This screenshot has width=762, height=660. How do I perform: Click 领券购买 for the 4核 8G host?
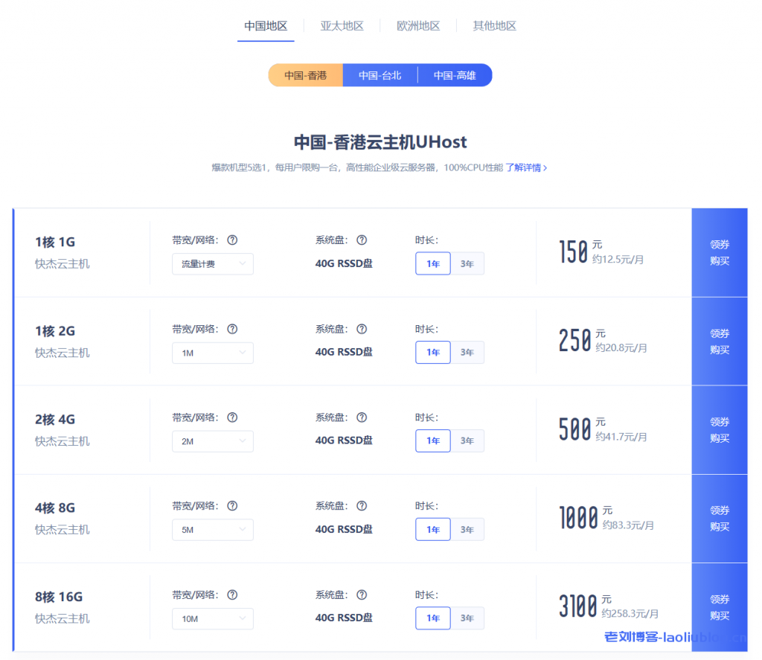(719, 519)
